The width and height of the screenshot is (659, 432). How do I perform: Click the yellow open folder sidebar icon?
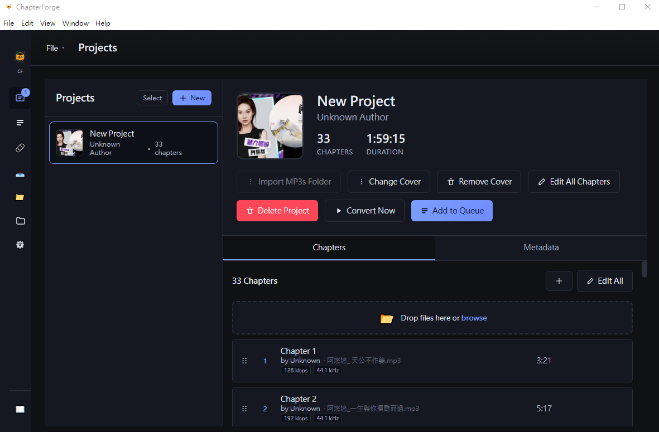(x=20, y=197)
